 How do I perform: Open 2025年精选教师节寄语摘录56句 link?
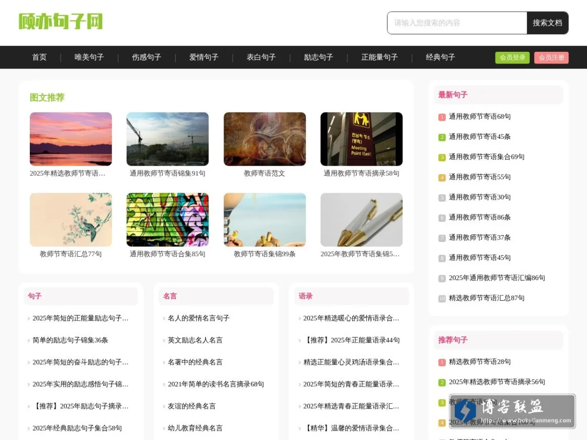pos(497,382)
